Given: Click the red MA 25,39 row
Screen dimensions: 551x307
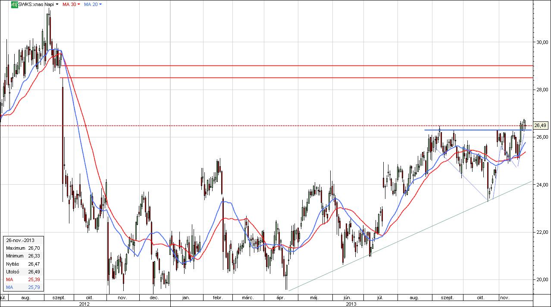Looking at the screenshot, I should tap(23, 279).
